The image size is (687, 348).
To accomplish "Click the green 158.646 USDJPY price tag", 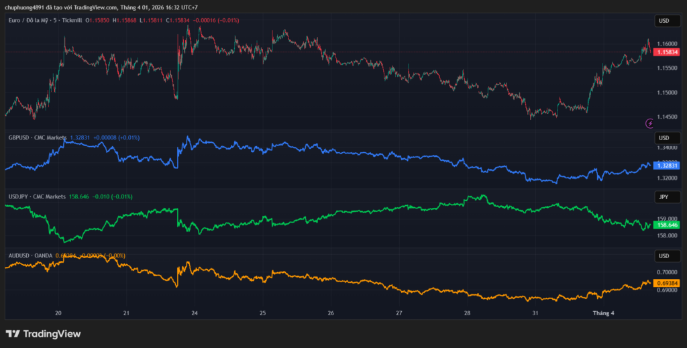I will click(666, 225).
